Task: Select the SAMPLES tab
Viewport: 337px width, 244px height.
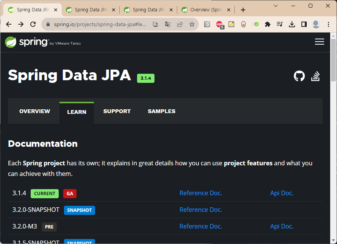Action: click(161, 111)
